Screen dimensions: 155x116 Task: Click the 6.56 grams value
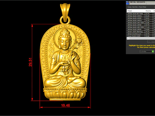tap(148, 23)
